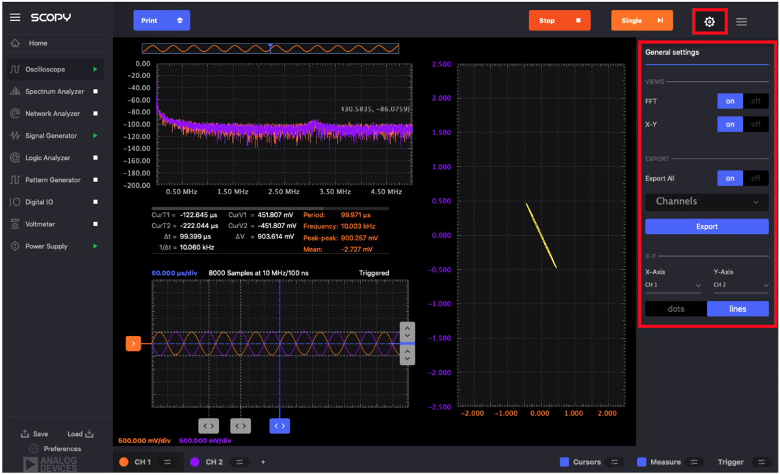Turn FFT view on

click(730, 101)
